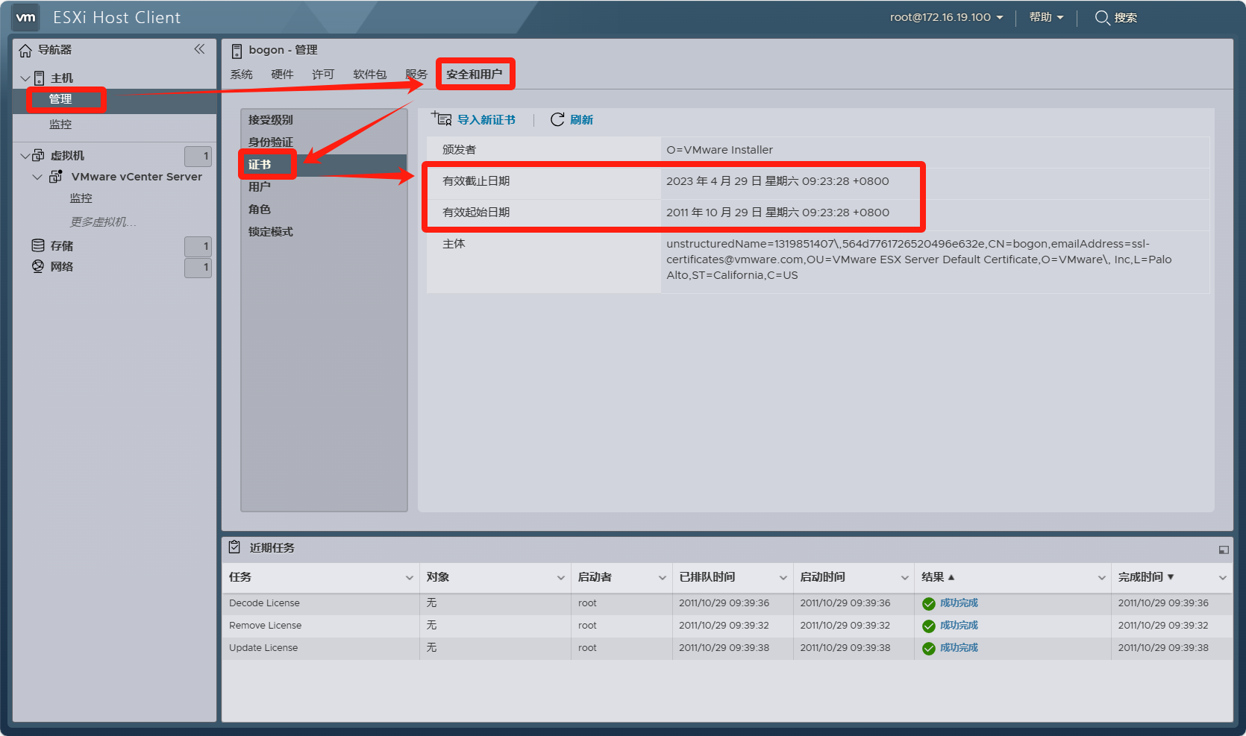Click the import new certificate icon

pos(442,119)
